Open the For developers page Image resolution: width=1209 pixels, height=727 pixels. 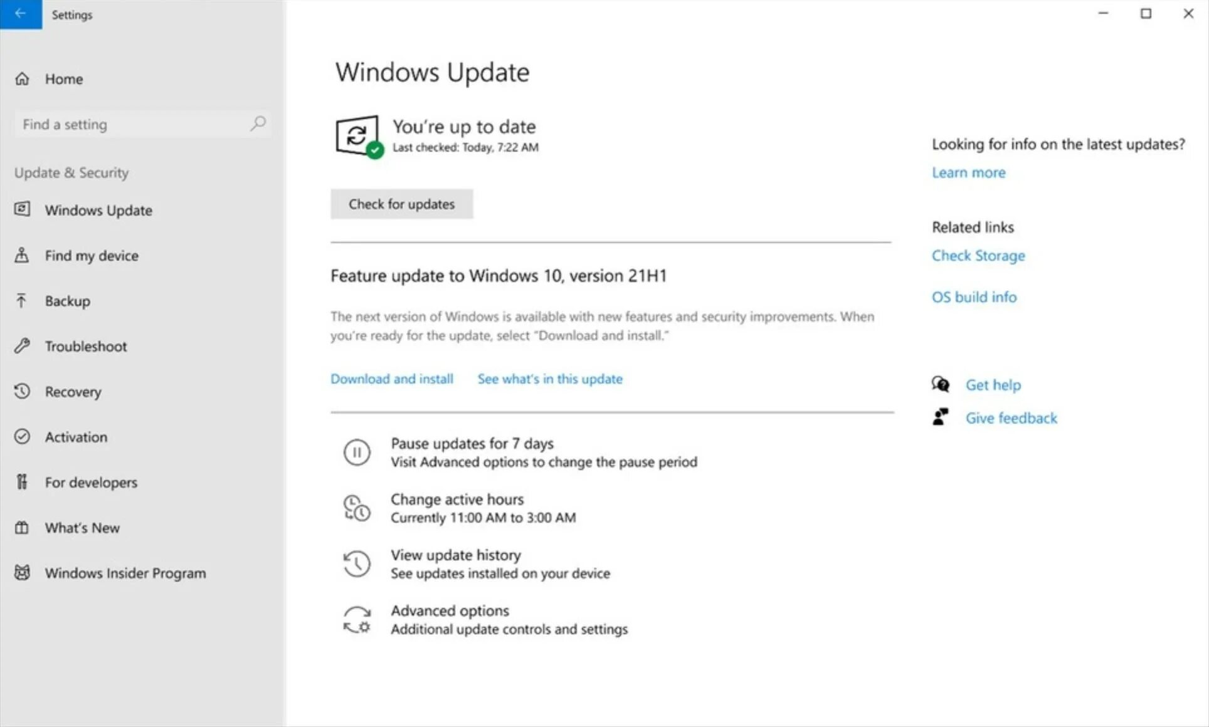(x=91, y=483)
